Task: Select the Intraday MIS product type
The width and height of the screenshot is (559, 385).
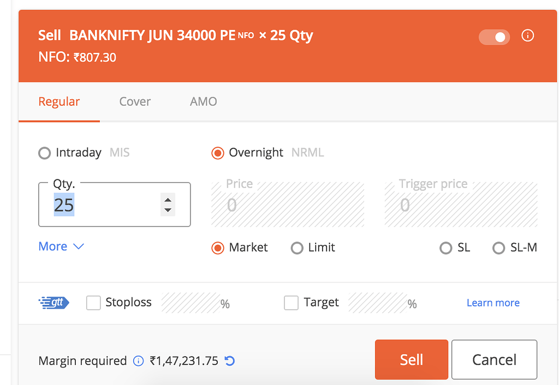Action: pyautogui.click(x=44, y=153)
